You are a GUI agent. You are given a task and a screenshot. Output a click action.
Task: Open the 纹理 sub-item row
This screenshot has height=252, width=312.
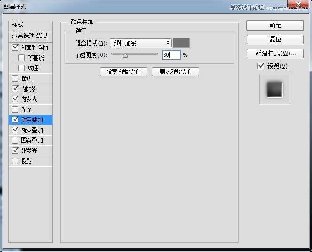coord(31,68)
